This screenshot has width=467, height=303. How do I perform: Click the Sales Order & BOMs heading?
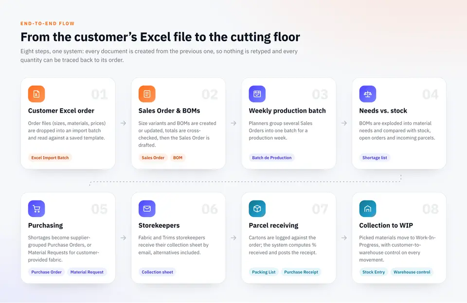tap(169, 111)
